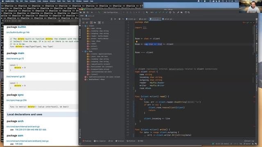Select the read() method in Structure tree

point(94,44)
